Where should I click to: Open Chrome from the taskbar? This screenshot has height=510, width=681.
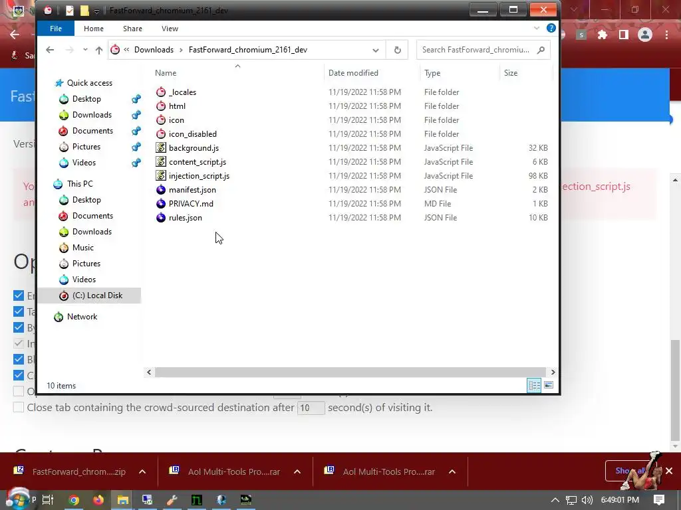tap(74, 500)
